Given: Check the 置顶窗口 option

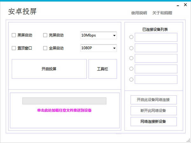Looking at the screenshot, I should pos(14,48).
